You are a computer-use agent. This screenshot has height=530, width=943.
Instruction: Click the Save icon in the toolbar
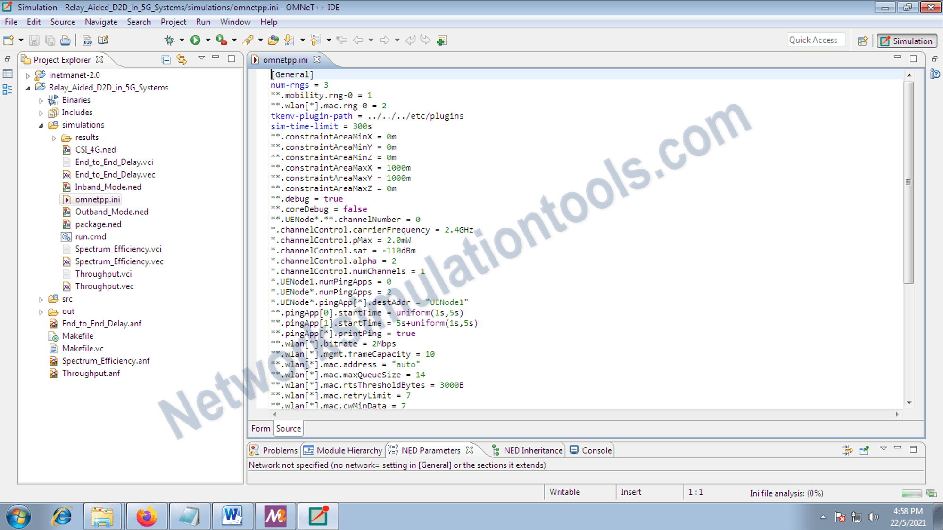click(x=33, y=40)
